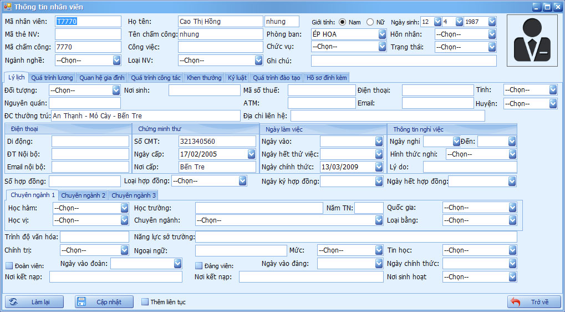Click the Số CMT input field
The image size is (565, 312).
click(217, 142)
